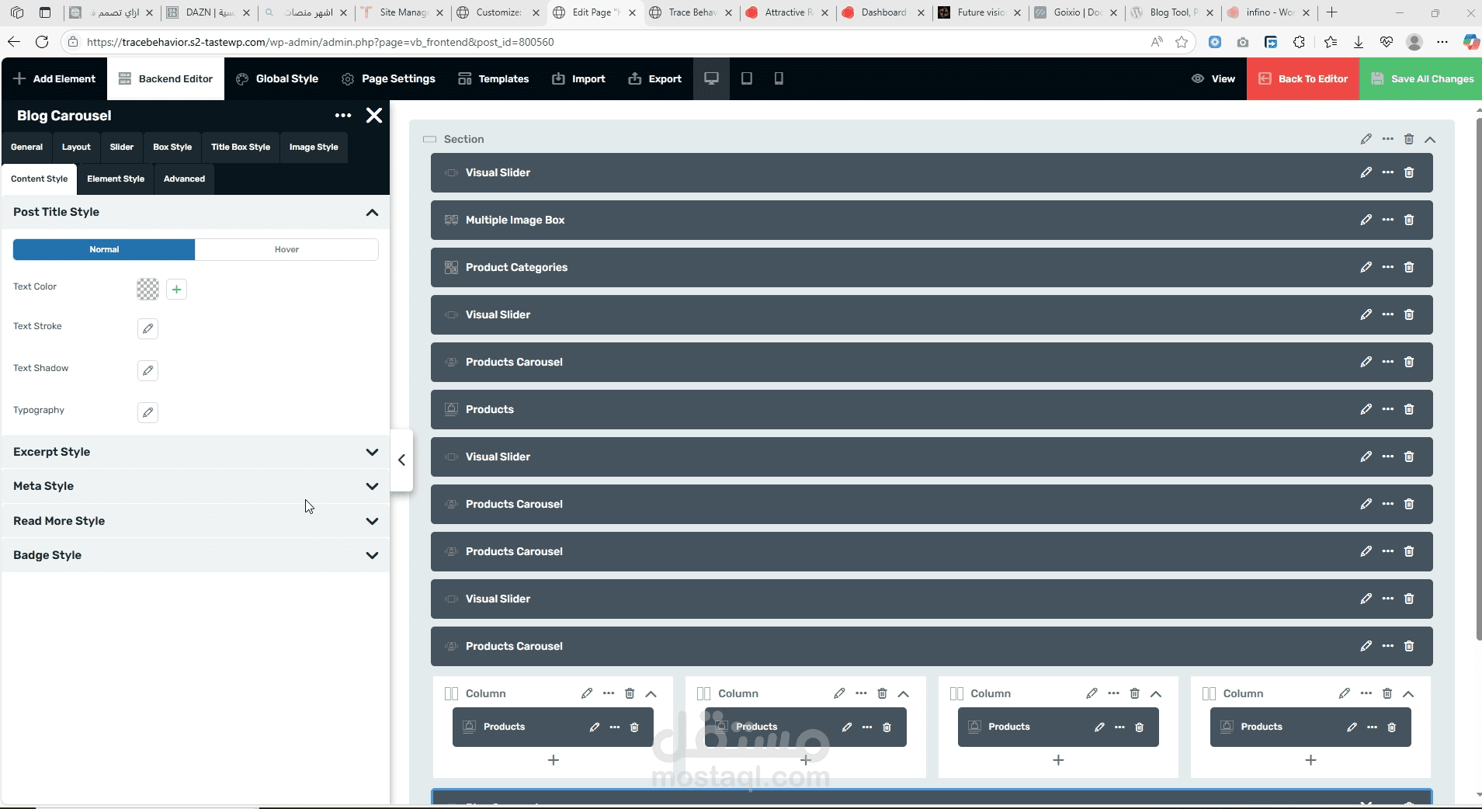Switch to desktop preview mode

(711, 78)
